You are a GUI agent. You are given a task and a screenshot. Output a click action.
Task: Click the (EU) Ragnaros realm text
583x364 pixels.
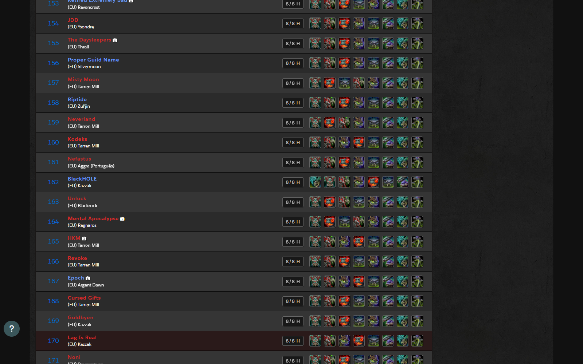tap(82, 225)
